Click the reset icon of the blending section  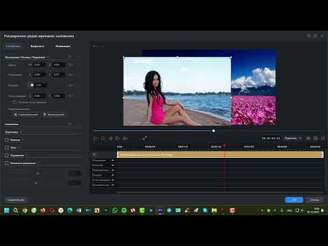pos(69,124)
